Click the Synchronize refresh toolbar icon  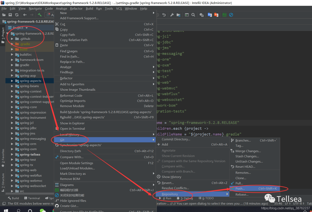[17, 15]
